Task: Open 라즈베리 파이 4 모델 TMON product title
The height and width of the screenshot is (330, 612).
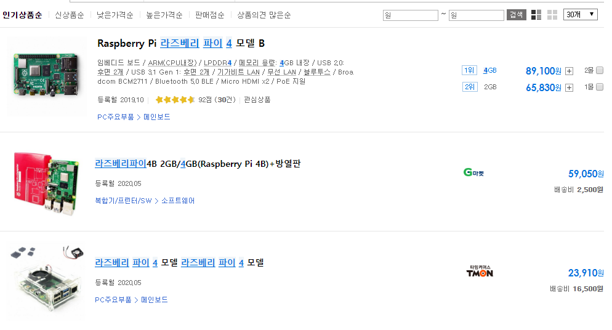Action: [180, 263]
